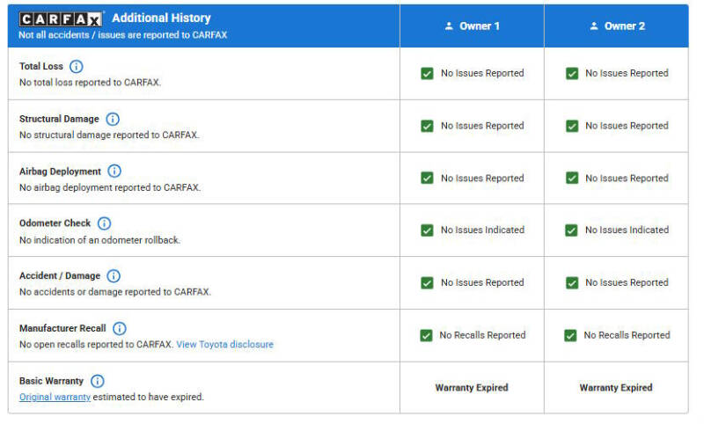Follow the Original warranty link

click(55, 397)
